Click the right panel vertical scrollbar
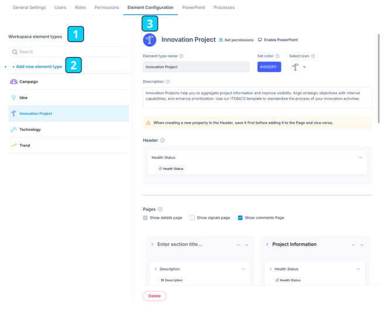 (x=379, y=79)
